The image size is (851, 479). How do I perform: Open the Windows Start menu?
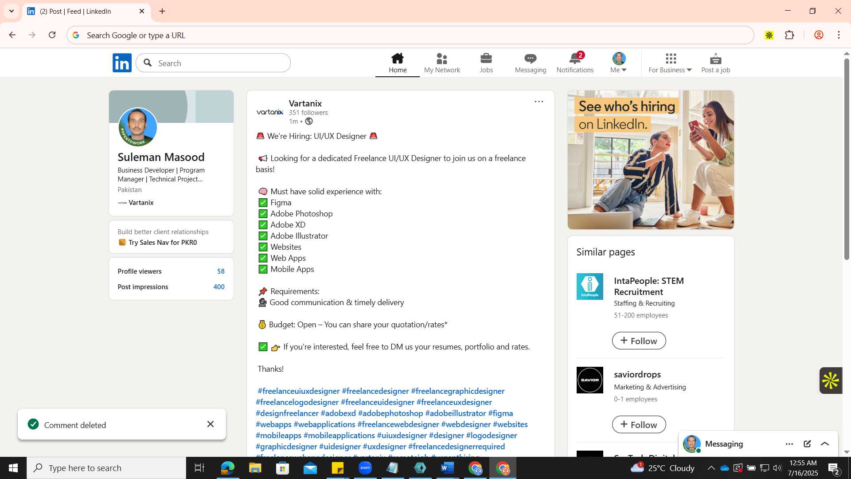pos(13,468)
